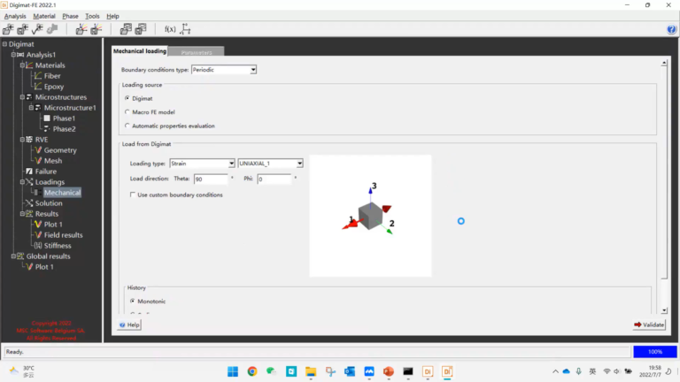Click the save material curves toolbar icon

click(x=96, y=29)
